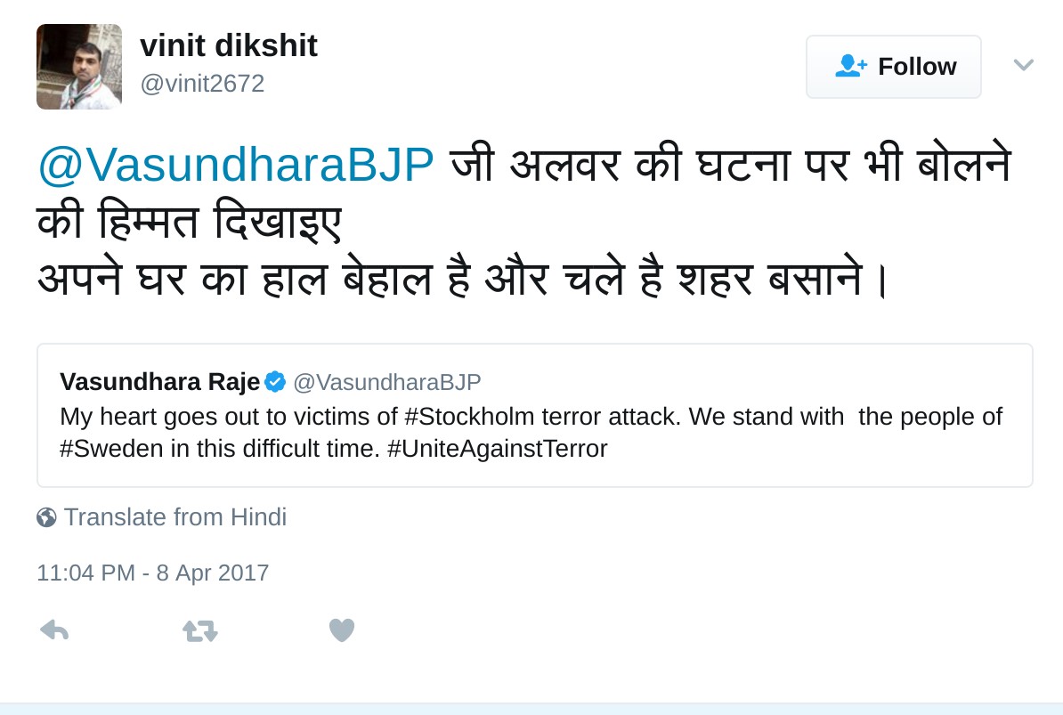Click the blue @VasundharaBJP mention in the tweet
The image size is (1063, 715).
235,166
